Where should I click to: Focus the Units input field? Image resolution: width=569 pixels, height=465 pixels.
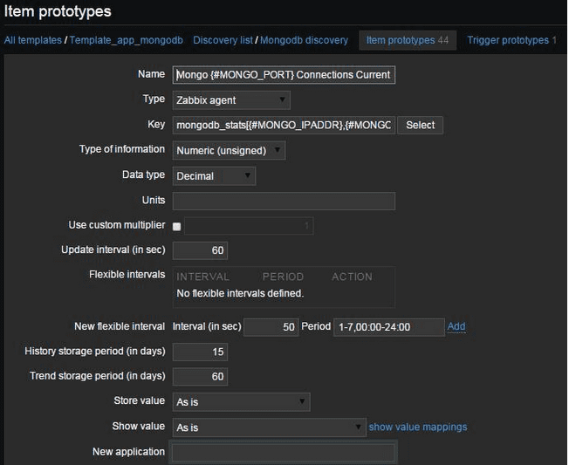284,202
